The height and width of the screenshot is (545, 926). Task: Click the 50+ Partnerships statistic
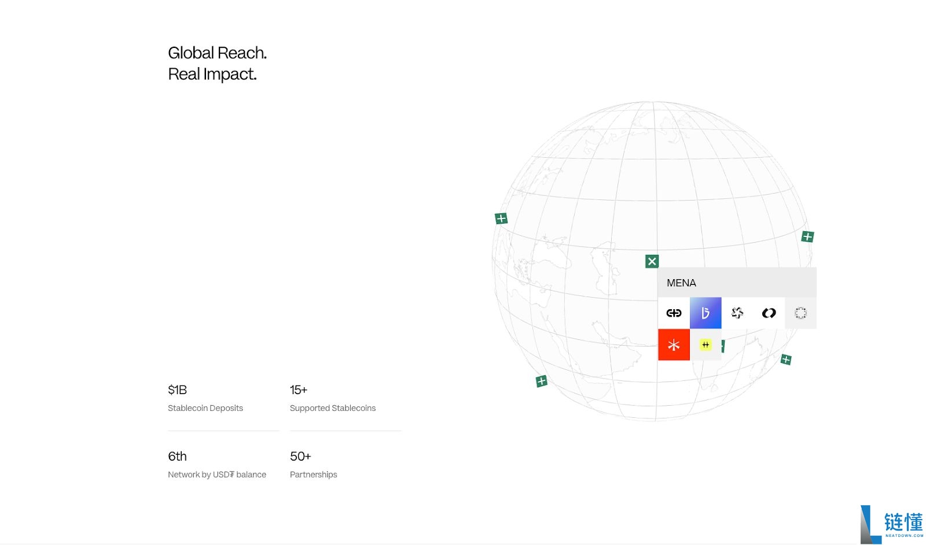[313, 465]
